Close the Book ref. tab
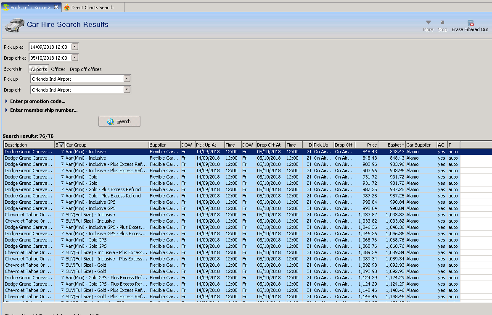Image resolution: width=492 pixels, height=315 pixels. pos(57,7)
